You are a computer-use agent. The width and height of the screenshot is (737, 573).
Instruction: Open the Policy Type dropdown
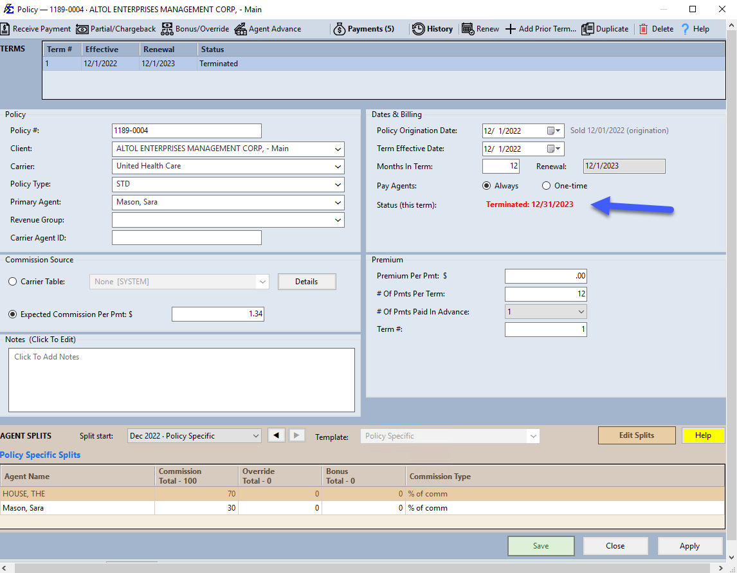(338, 185)
